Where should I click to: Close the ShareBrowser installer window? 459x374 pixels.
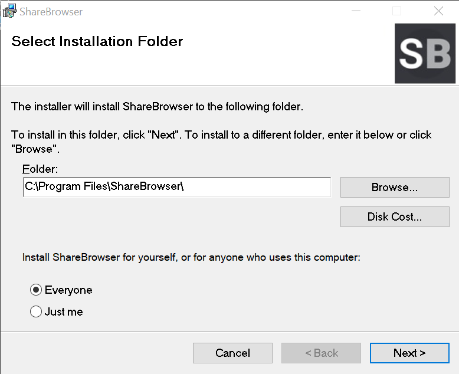pos(438,11)
